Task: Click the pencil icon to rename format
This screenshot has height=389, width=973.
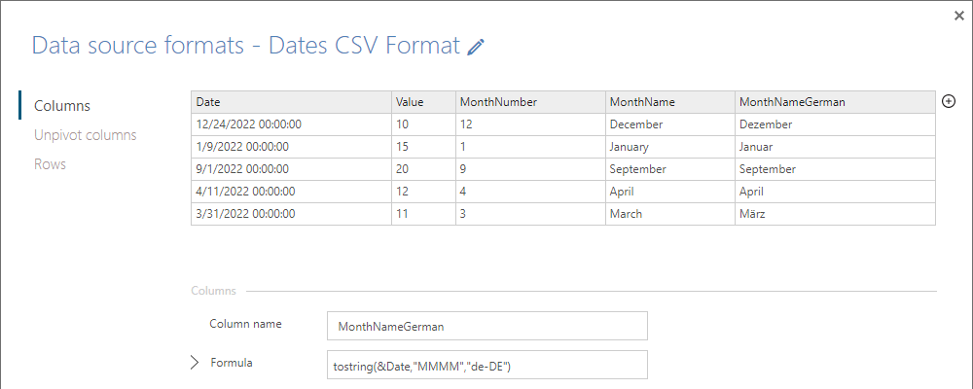Action: [476, 47]
